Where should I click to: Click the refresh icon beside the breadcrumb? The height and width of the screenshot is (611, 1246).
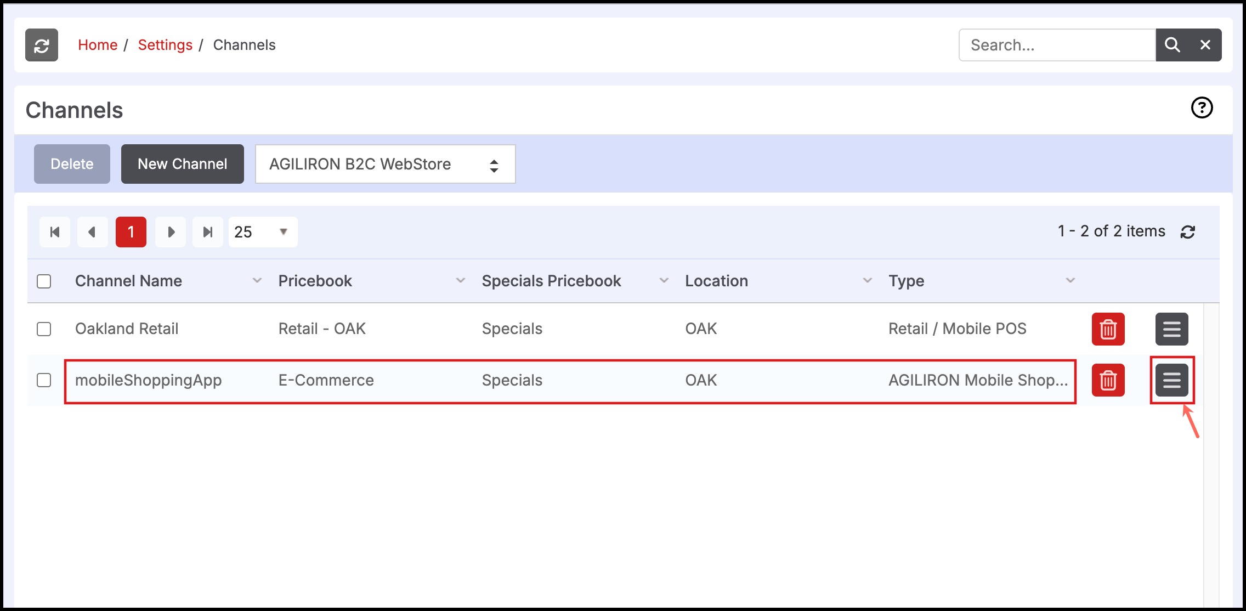(x=42, y=45)
